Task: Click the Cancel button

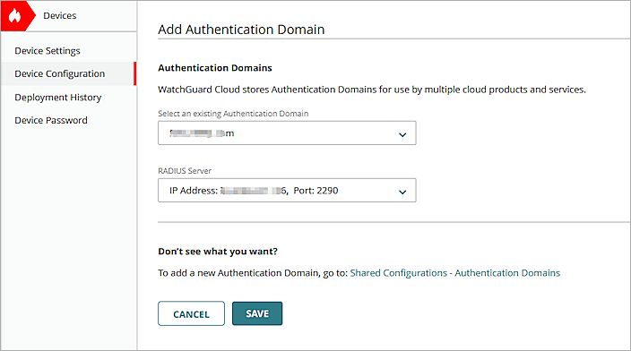Action: (x=191, y=313)
